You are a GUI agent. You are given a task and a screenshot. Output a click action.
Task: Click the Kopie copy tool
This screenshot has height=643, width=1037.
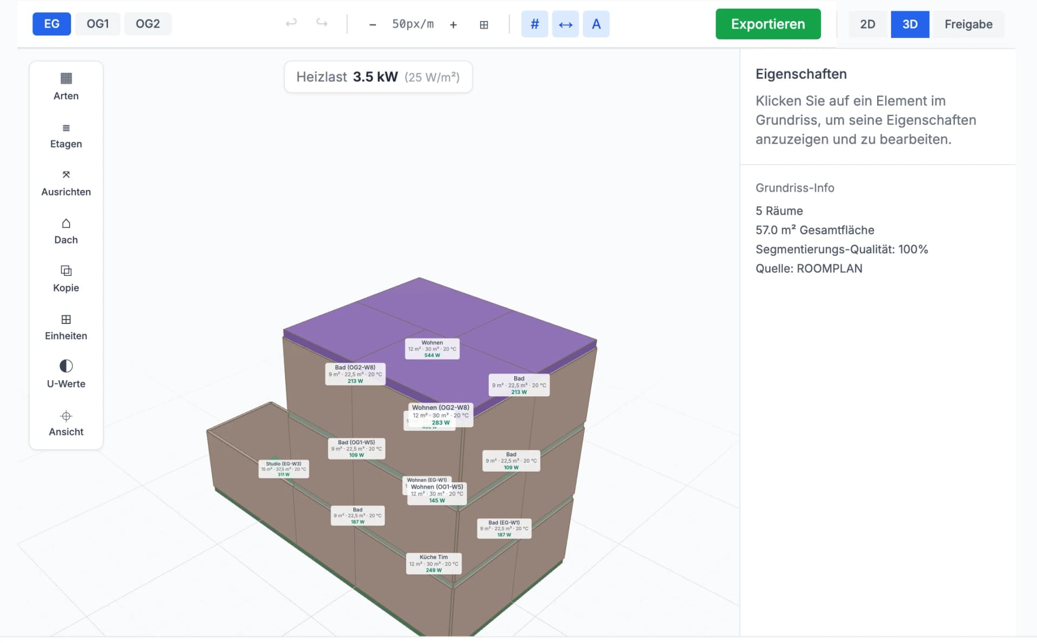[66, 279]
